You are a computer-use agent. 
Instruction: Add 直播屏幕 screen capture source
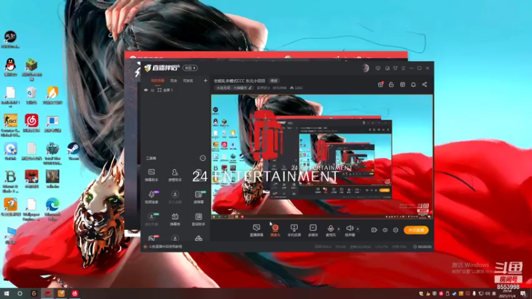coord(257,230)
